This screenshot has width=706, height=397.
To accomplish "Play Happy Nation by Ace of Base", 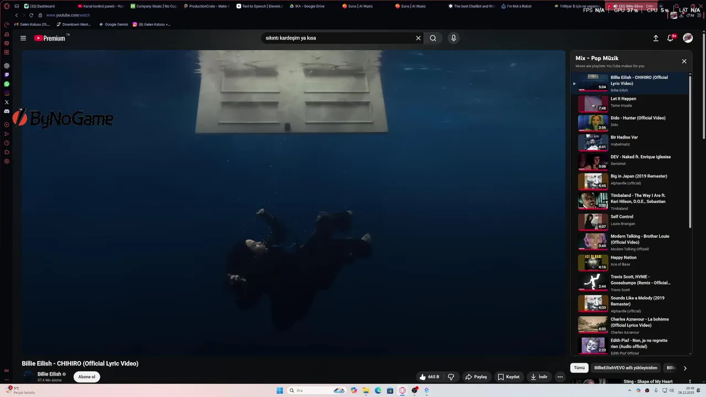I will point(629,262).
